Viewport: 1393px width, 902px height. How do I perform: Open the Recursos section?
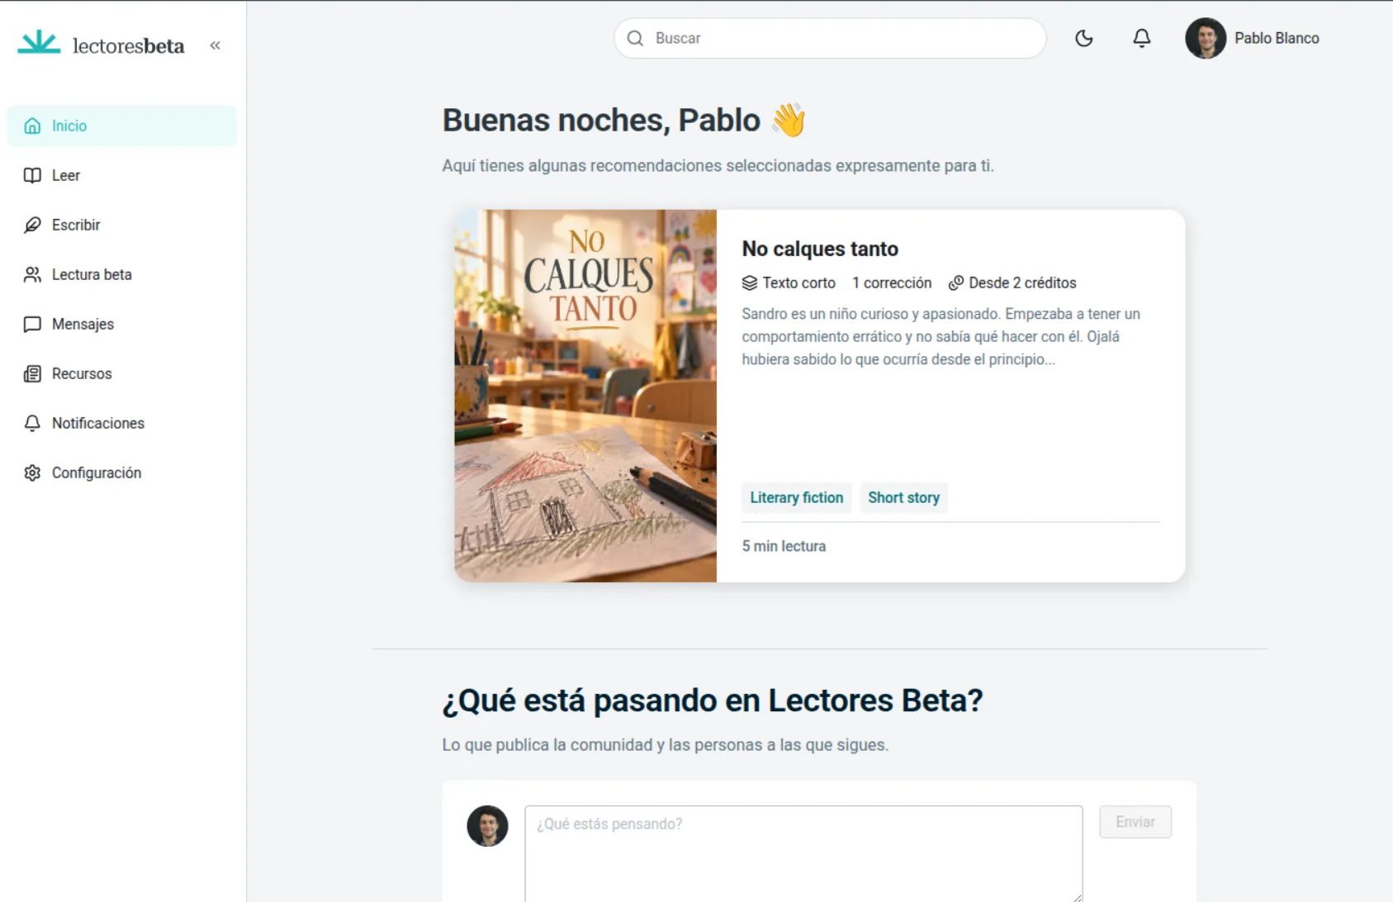pos(122,373)
